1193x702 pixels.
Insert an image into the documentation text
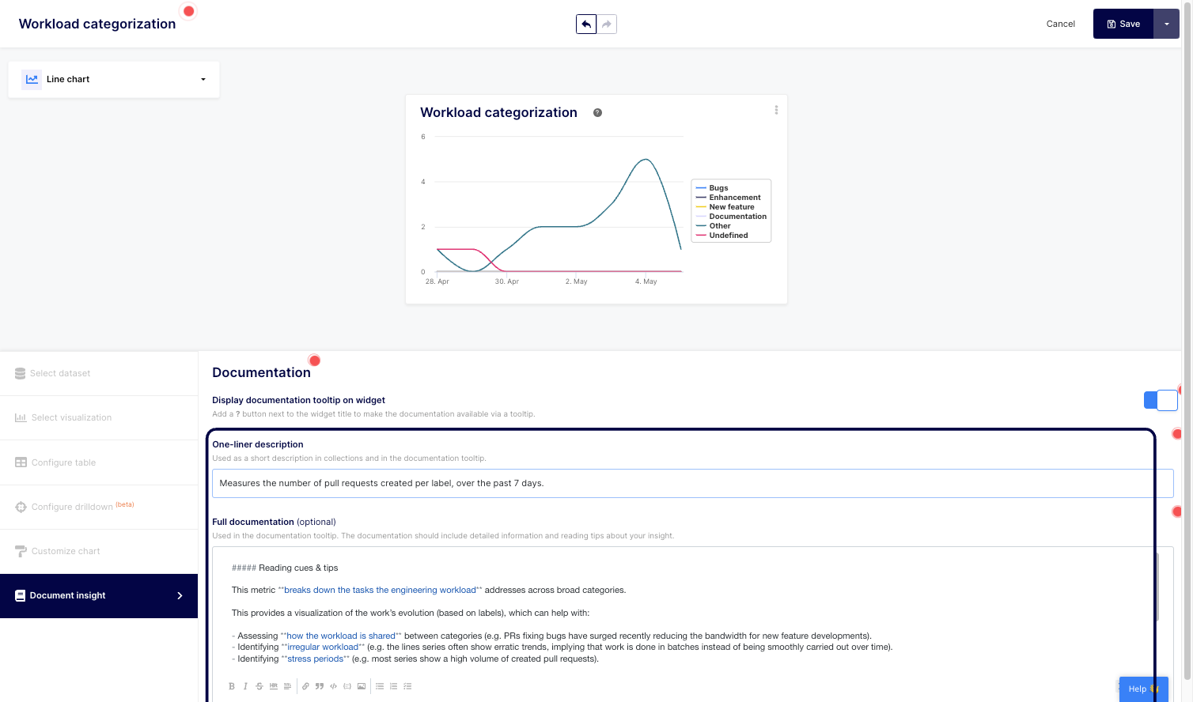point(362,686)
